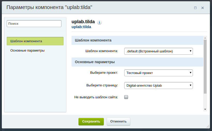Image resolution: width=212 pixels, height=131 pixels.
Task: Click the 'Отменить' button
Action: [119, 121]
